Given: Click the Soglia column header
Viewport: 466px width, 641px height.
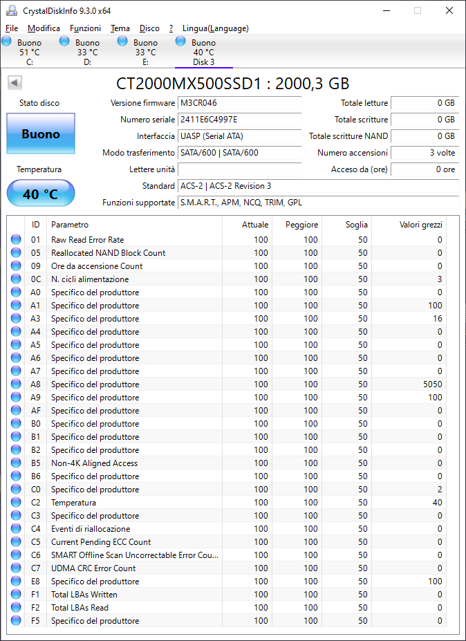Looking at the screenshot, I should pos(346,225).
